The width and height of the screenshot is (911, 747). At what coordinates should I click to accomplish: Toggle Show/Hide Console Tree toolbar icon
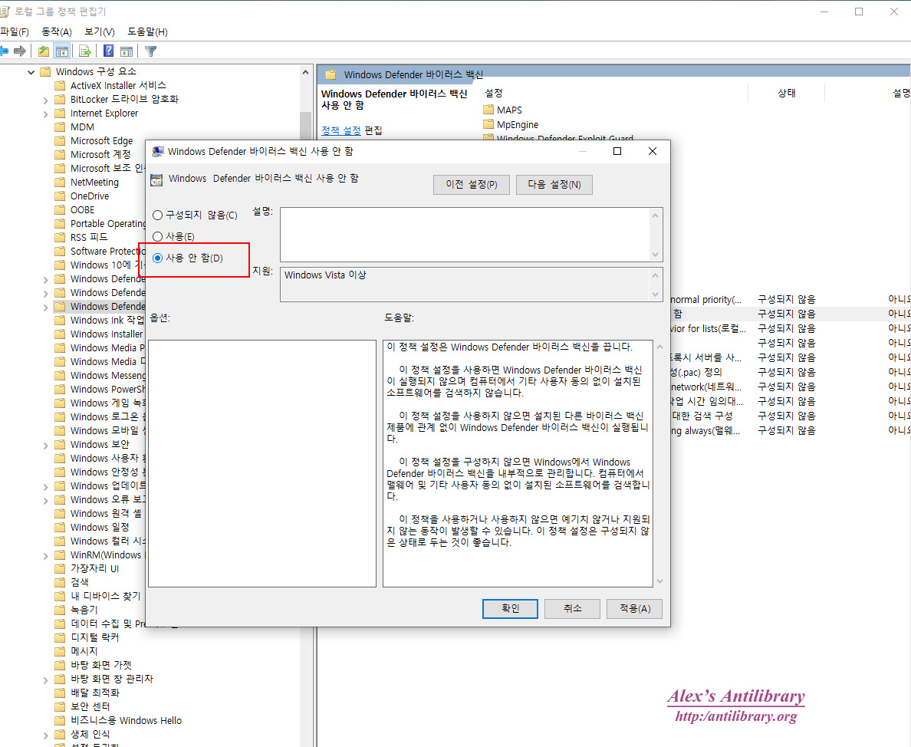point(62,51)
